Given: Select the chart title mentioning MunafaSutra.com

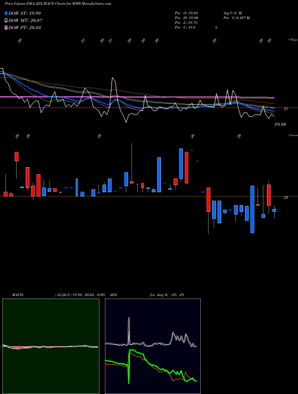Looking at the screenshot, I should 58,4.
